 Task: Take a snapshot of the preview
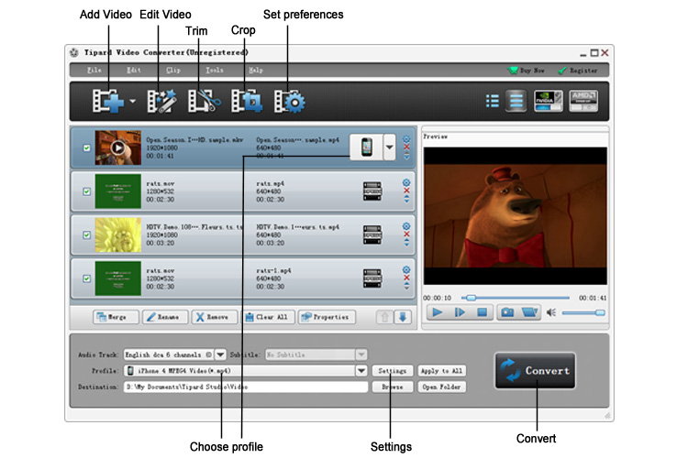(x=507, y=312)
